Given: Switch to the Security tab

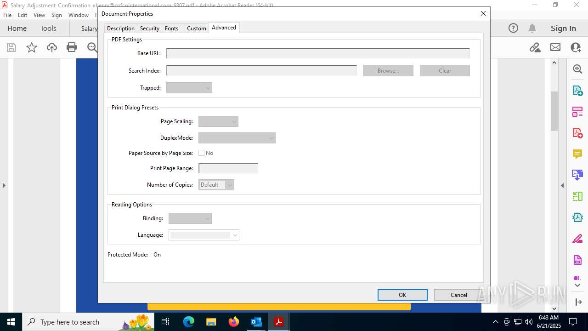Looking at the screenshot, I should pyautogui.click(x=150, y=29).
